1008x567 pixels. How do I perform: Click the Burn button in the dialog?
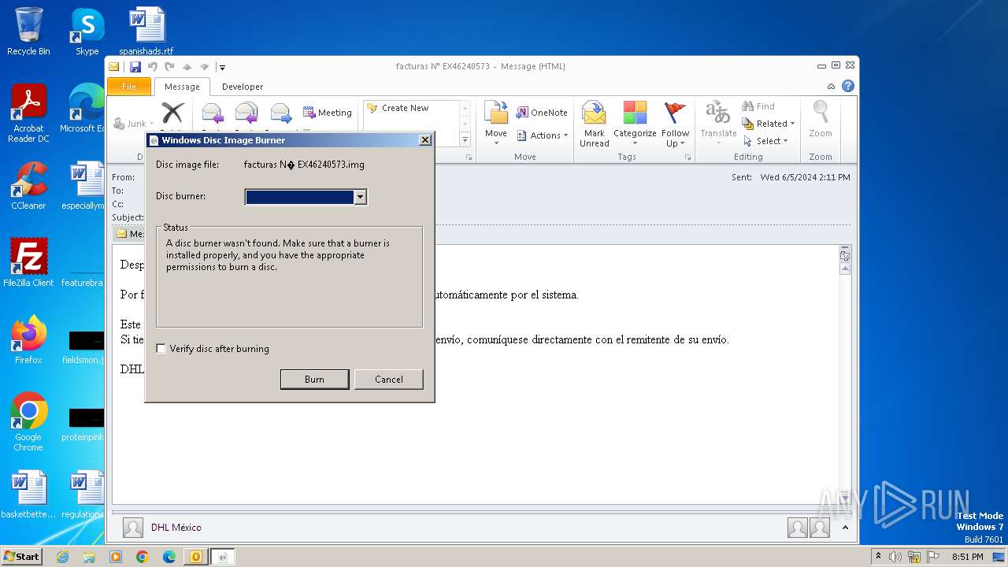coord(314,379)
